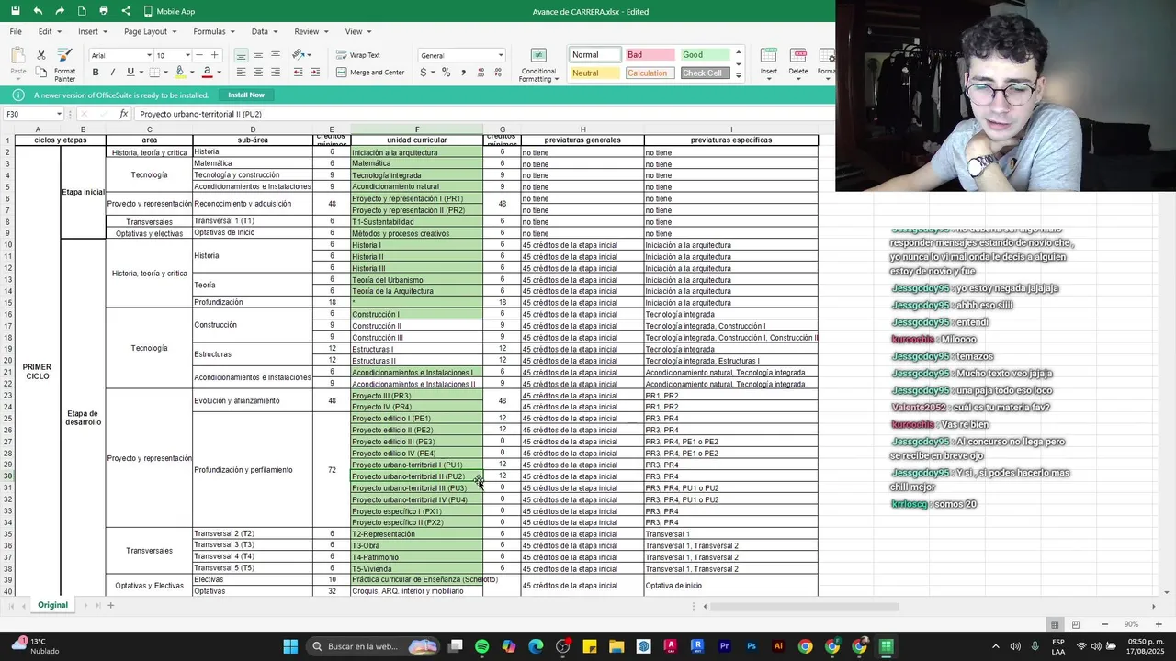The height and width of the screenshot is (661, 1176).
Task: Open the font color dropdown arrow
Action: (x=219, y=72)
